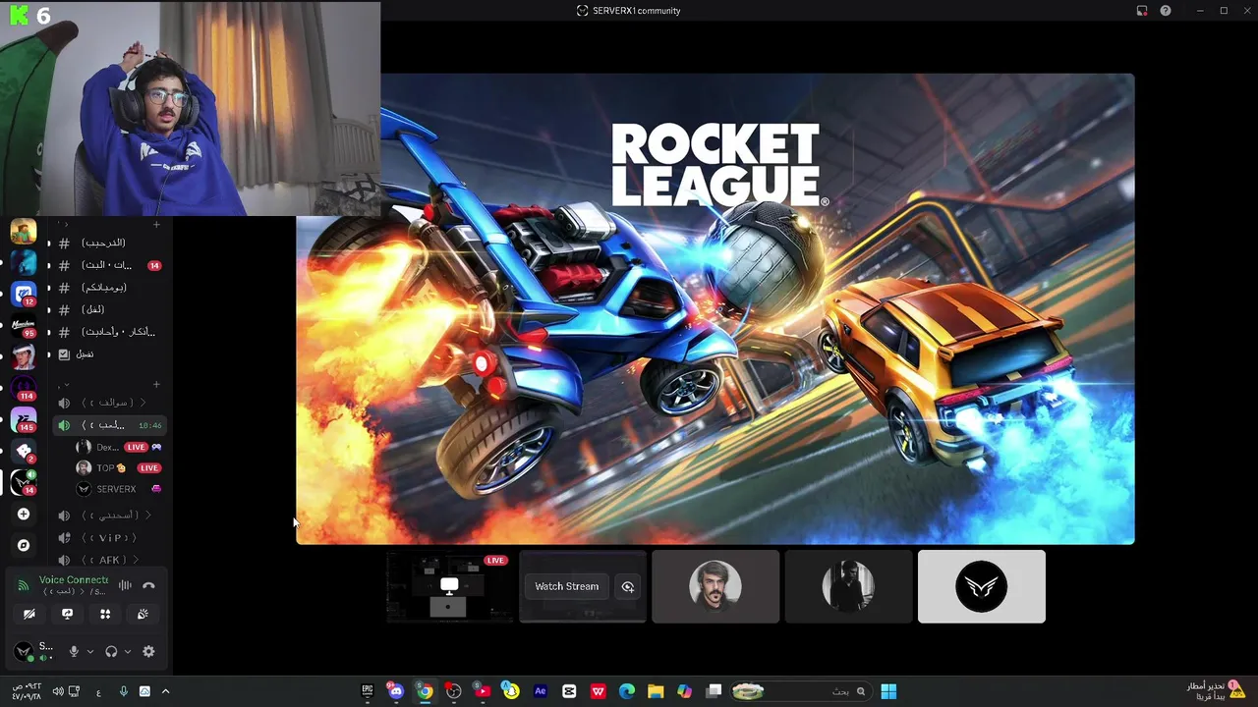Toggle the system tray microphone icon
Viewport: 1258px width, 707px height.
coord(123,691)
